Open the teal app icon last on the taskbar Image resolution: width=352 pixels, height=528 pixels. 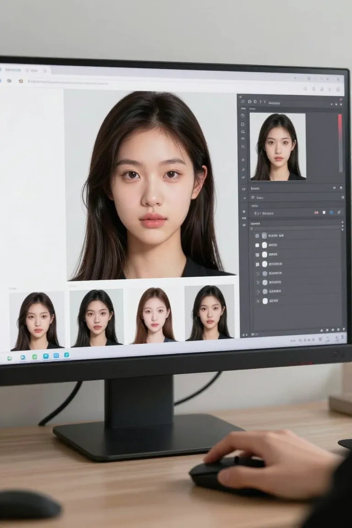click(67, 355)
